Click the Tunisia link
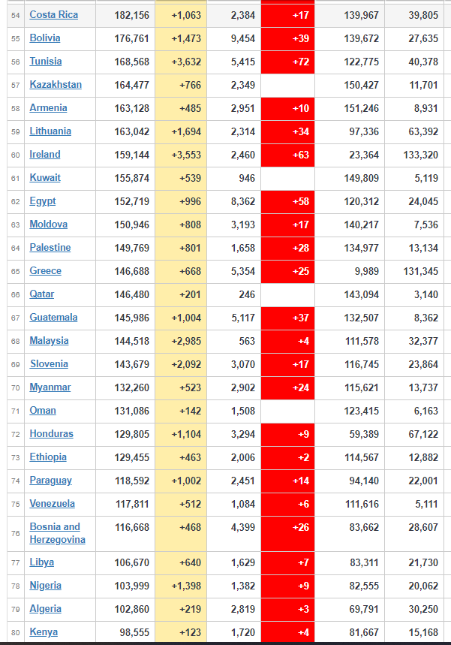451x645 pixels. 46,62
